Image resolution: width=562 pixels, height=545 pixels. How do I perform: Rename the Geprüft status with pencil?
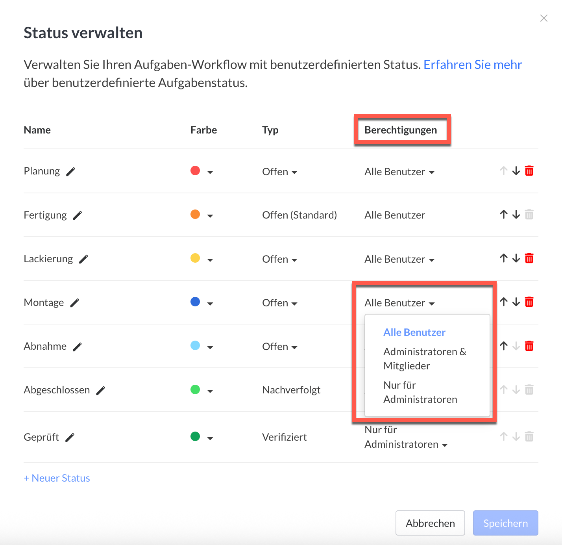tap(70, 437)
